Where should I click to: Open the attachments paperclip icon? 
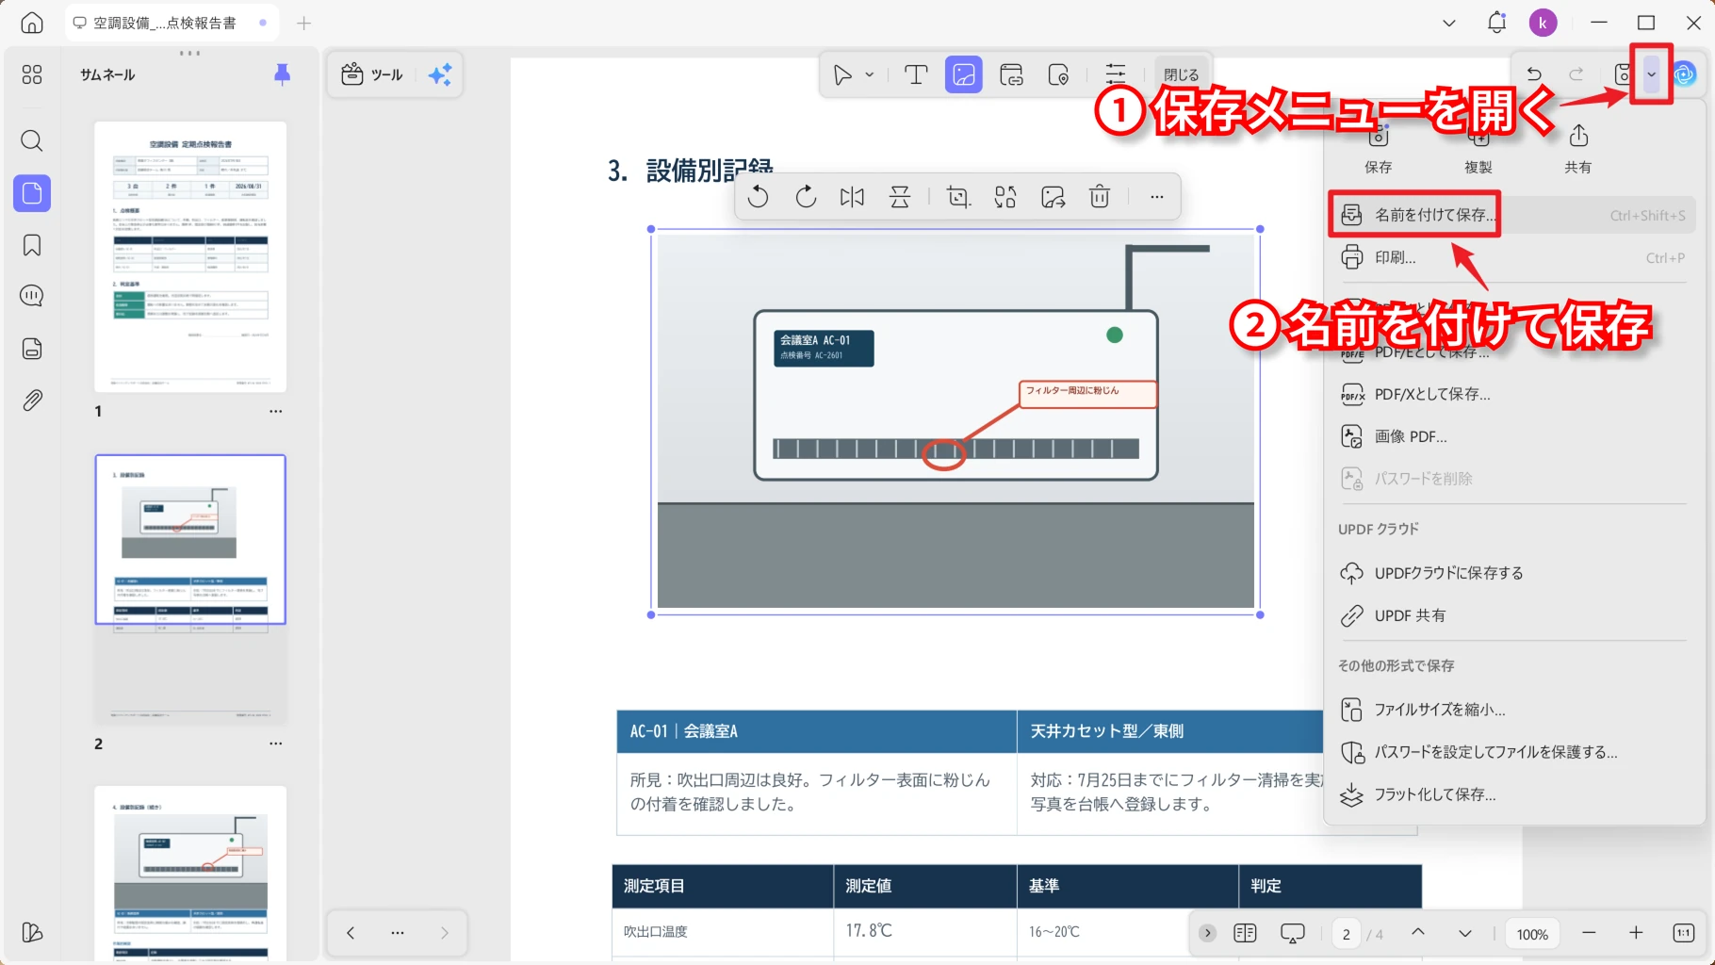click(32, 401)
